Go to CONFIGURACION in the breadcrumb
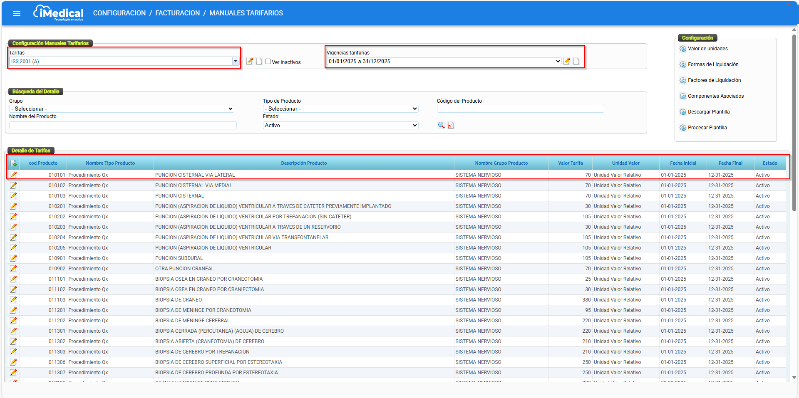The width and height of the screenshot is (799, 398). click(x=119, y=13)
